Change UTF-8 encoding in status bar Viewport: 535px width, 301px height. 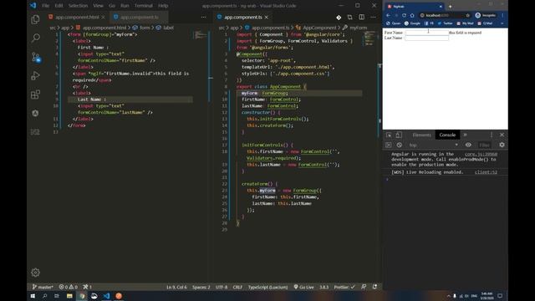(222, 287)
